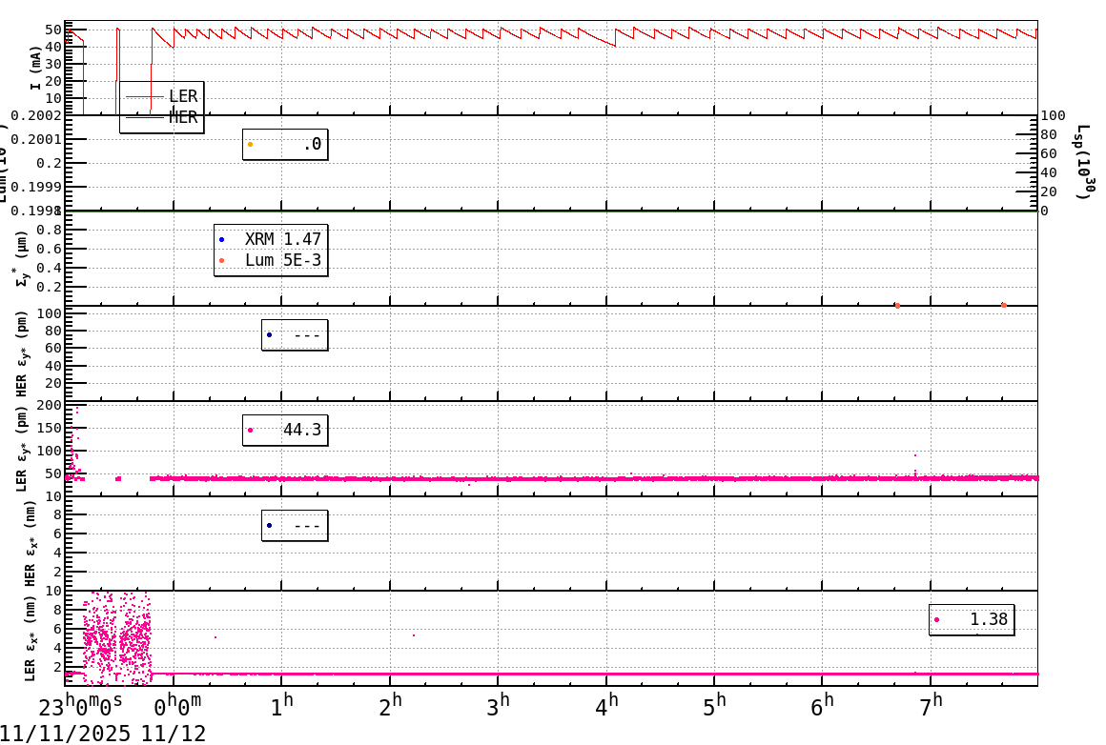Click the pink dot beside 44.3
This screenshot has height=745, width=1106.
pos(251,430)
